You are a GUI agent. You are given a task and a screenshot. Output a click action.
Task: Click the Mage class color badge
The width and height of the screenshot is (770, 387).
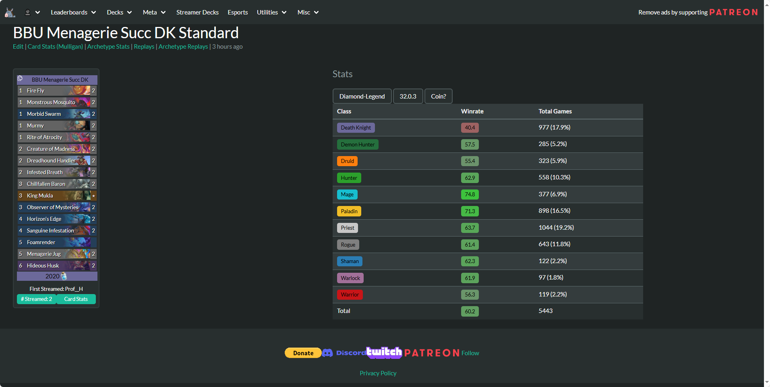tap(347, 195)
